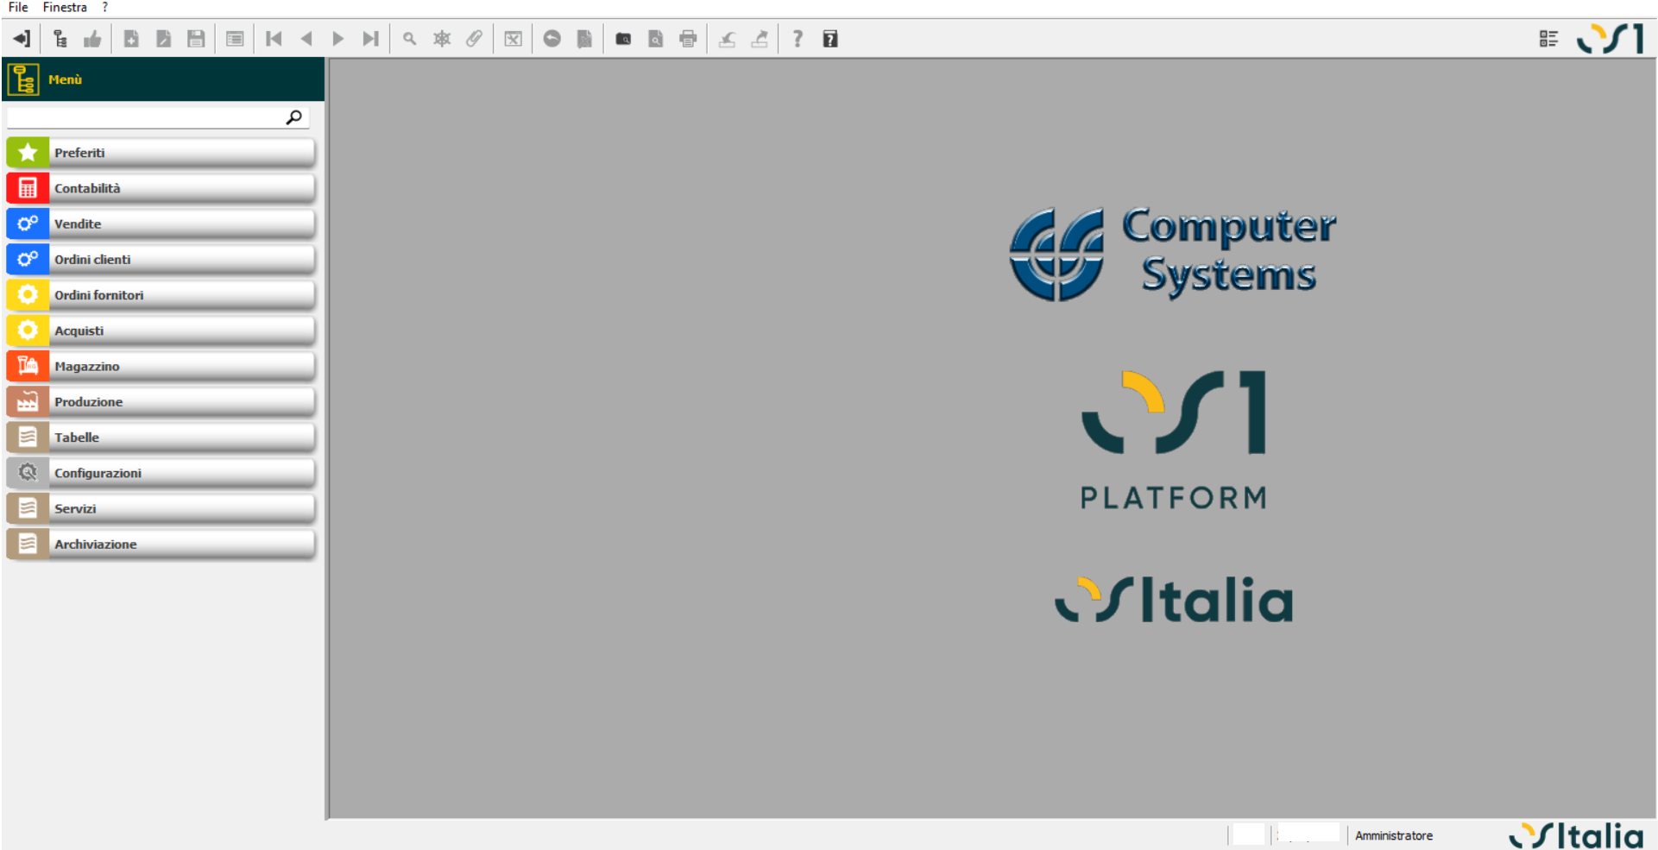Click the Amministratore status bar label
The height and width of the screenshot is (850, 1658).
(x=1394, y=835)
